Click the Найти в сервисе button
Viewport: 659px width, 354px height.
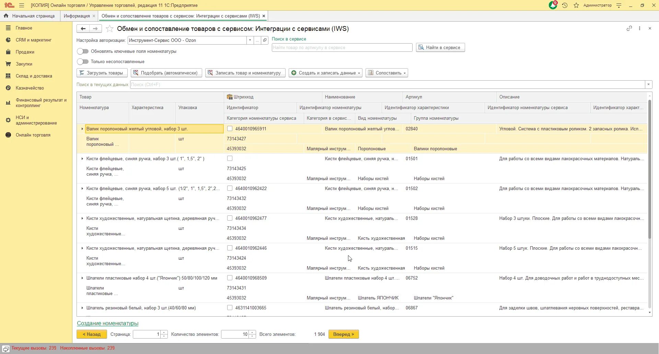[440, 47]
